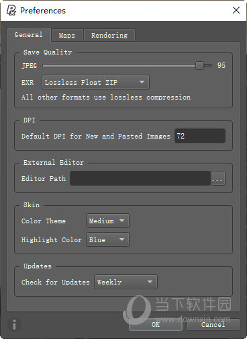Open the Color Theme Medium dropdown

[107, 221]
